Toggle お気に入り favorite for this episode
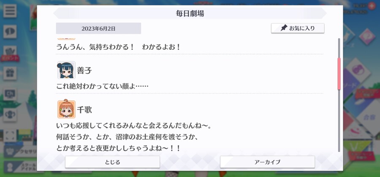The width and height of the screenshot is (380, 177). coord(298,28)
